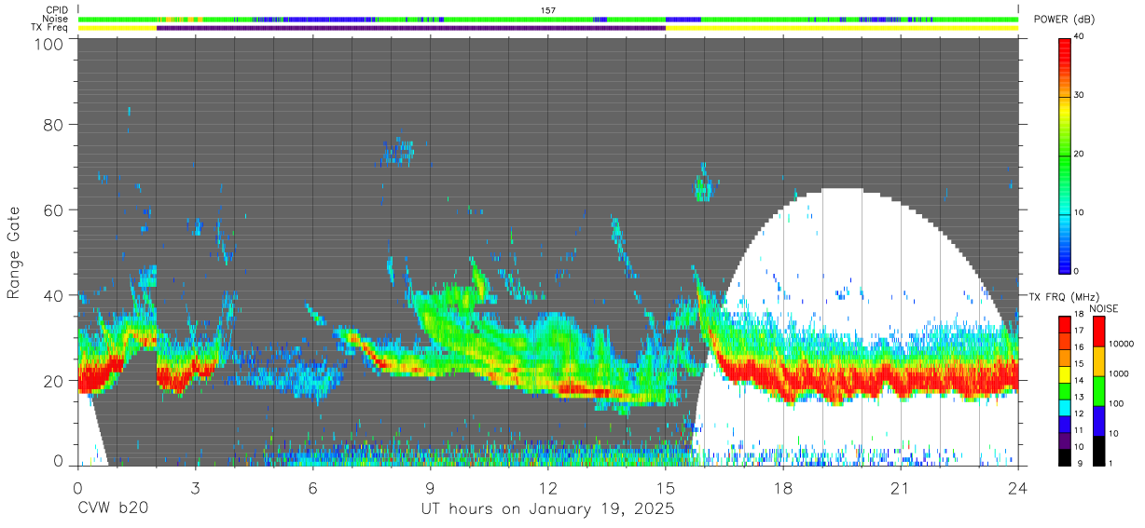Click the "30" label on POWER colorbar
Screen dimensions: 1145x528
1079,95
